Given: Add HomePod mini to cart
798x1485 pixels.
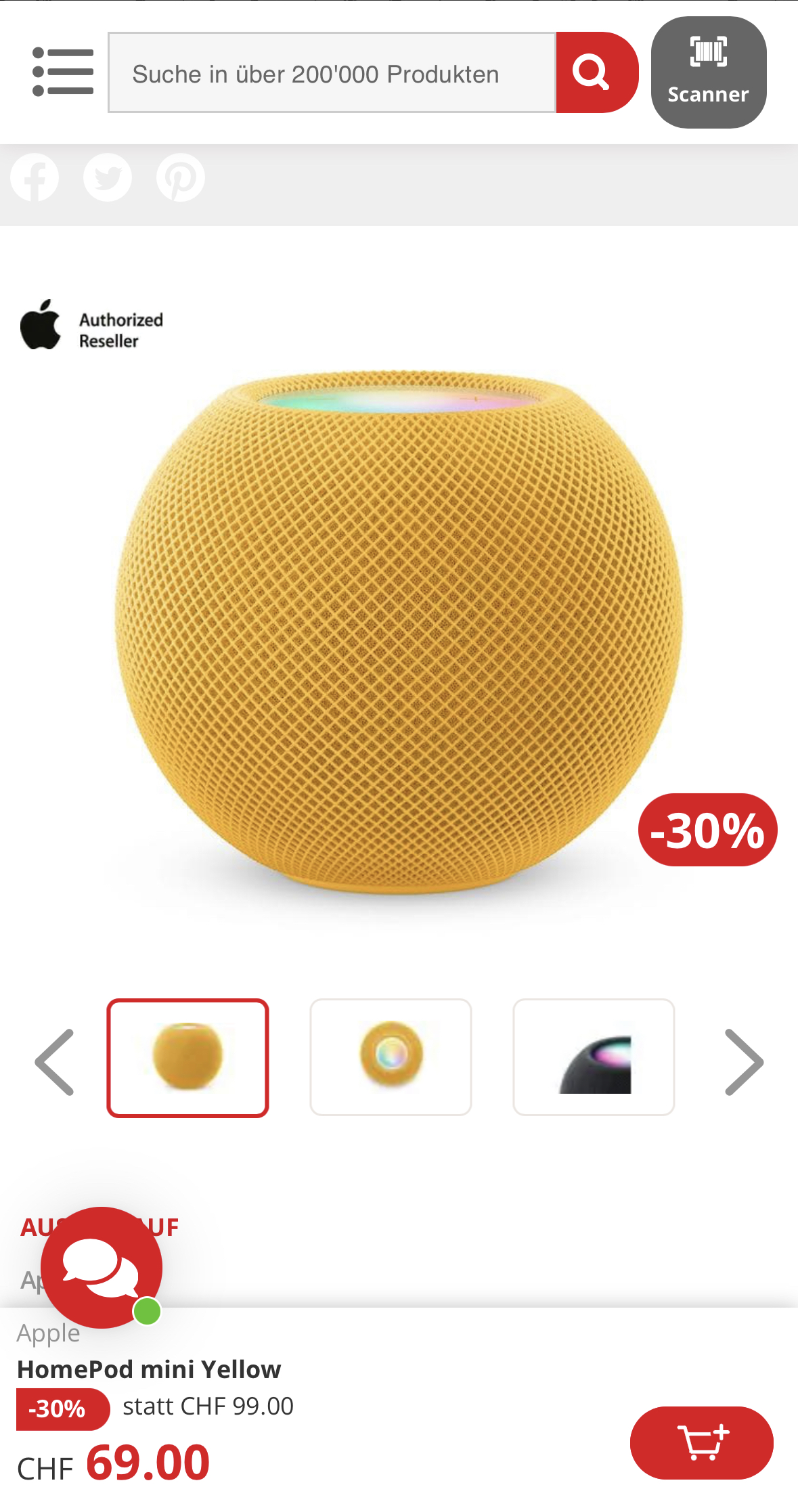Looking at the screenshot, I should coord(701,1442).
